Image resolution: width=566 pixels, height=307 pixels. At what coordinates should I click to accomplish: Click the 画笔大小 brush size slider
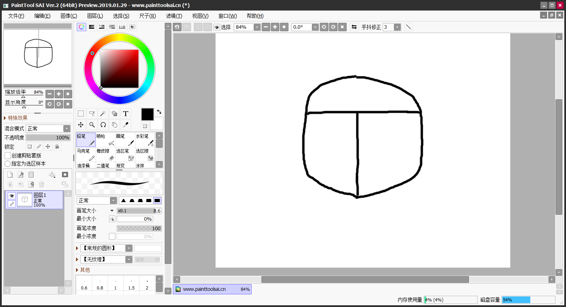[x=139, y=211]
